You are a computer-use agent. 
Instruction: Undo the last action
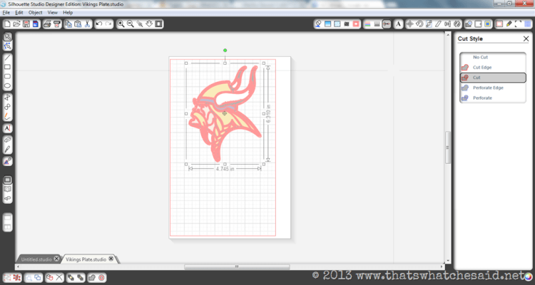pyautogui.click(x=99, y=24)
